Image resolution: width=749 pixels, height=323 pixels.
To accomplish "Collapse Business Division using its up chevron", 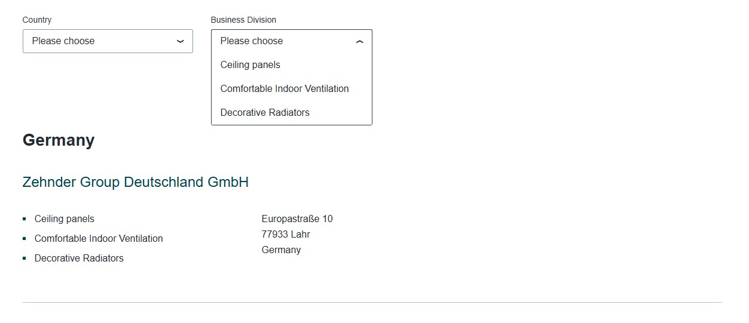I will (359, 42).
